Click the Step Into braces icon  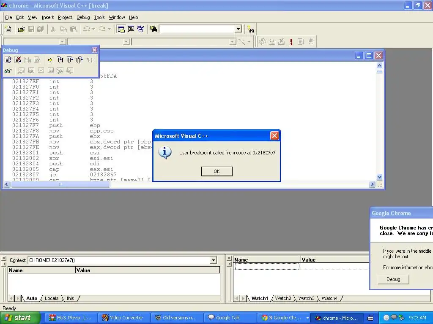tap(60, 60)
